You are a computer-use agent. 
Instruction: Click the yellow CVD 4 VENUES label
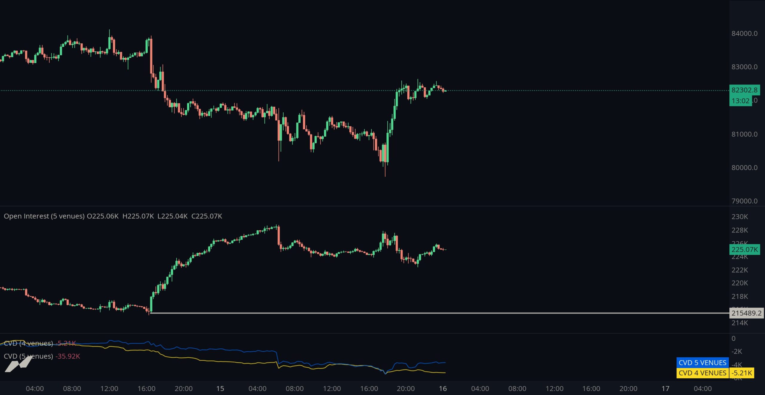click(x=702, y=373)
